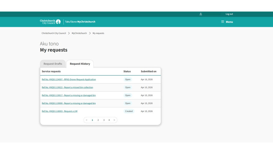Go to page 3 of requests

(104, 120)
